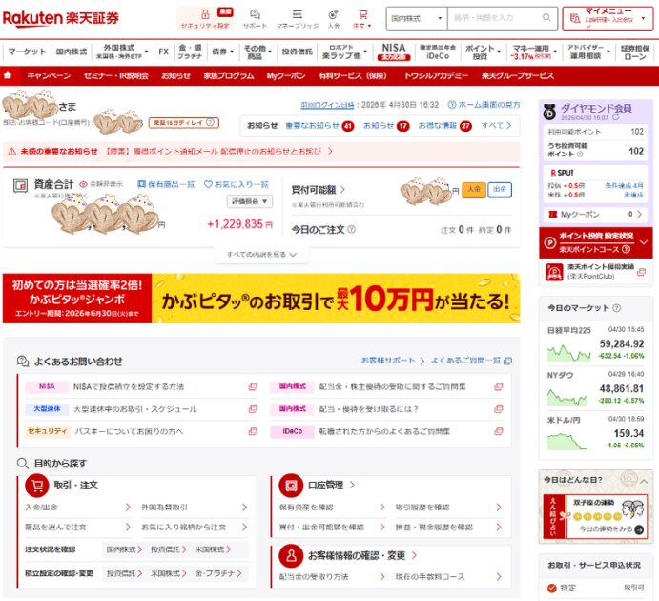Click the 入金 coin icon in header
Screen dimensions: 659x601
pos(333,14)
